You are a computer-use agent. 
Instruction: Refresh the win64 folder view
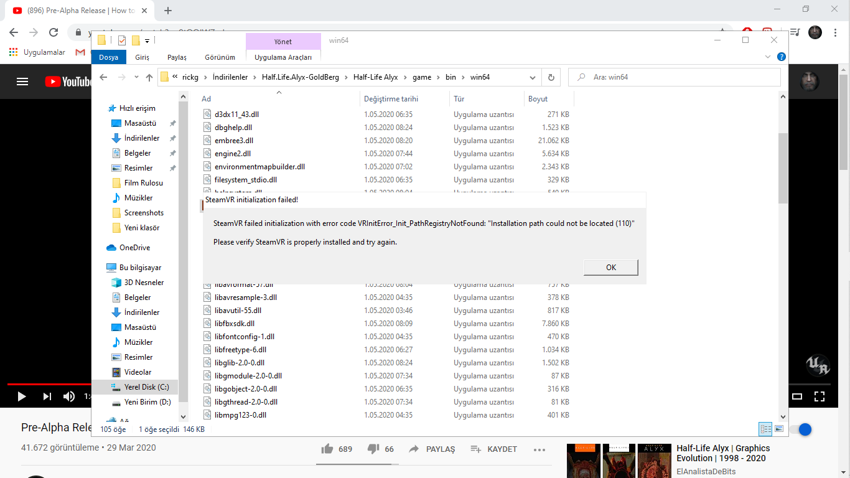[551, 77]
